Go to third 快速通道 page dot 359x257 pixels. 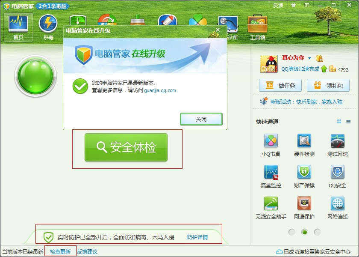click(317, 232)
